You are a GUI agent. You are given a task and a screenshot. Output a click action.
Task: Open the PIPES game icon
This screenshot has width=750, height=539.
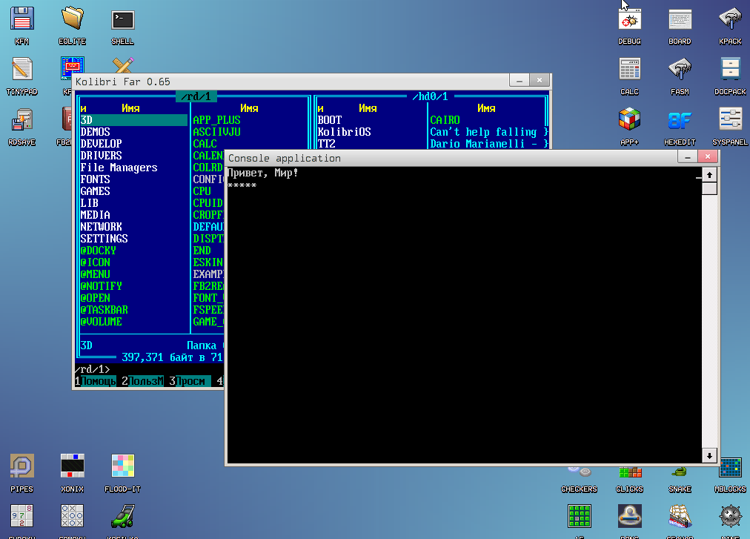coord(22,466)
